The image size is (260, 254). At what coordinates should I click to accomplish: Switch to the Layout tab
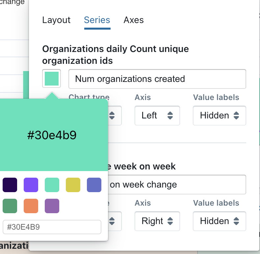coord(56,20)
